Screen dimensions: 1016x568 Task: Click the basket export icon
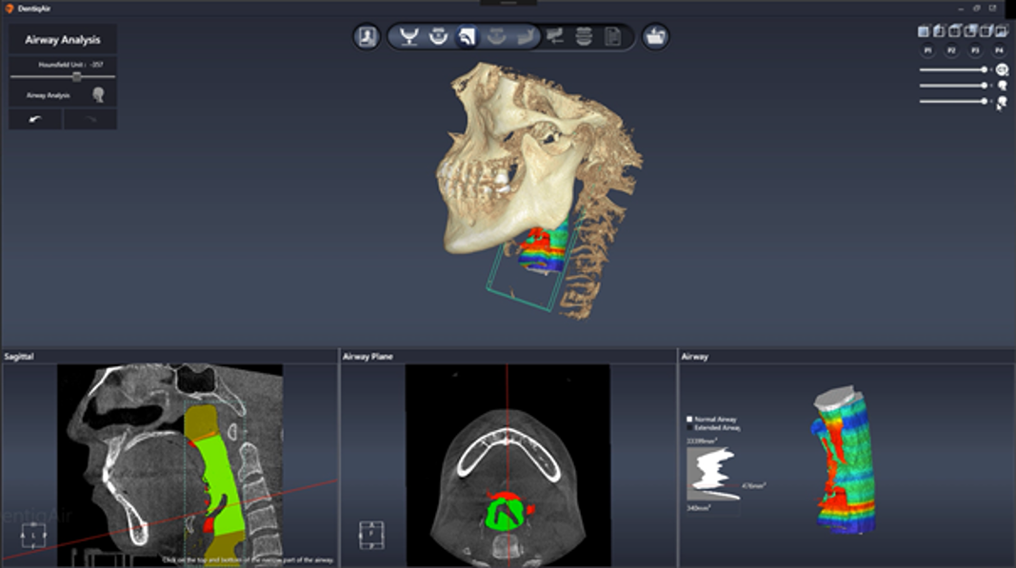[655, 37]
